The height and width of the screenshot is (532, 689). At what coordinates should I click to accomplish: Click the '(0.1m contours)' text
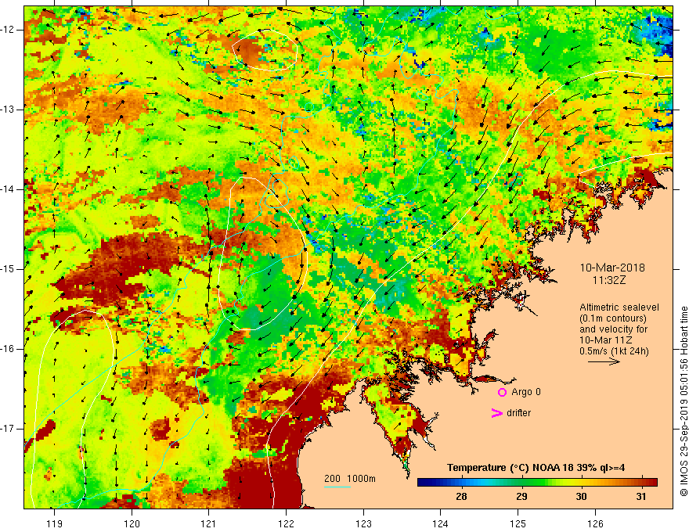[612, 318]
